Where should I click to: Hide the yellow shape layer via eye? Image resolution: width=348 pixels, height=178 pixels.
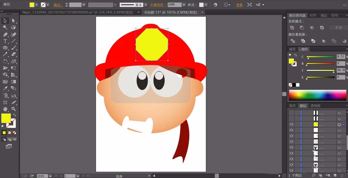[291, 125]
